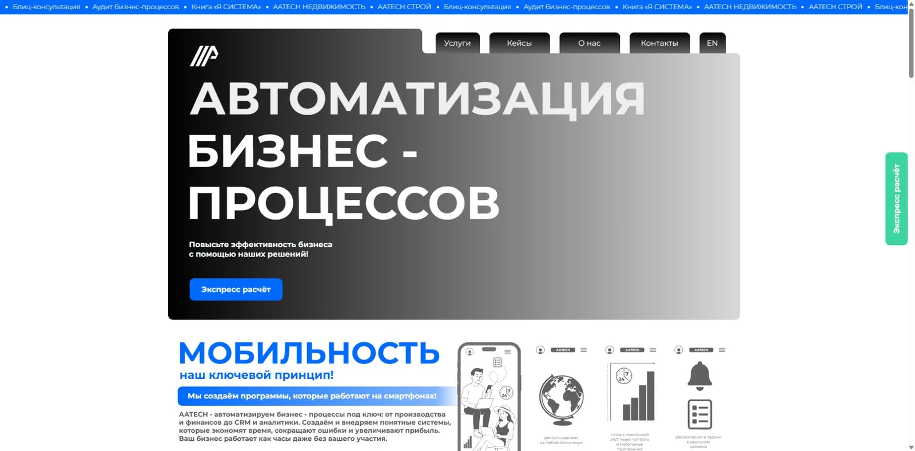Switch site language with EN tab

tap(712, 43)
